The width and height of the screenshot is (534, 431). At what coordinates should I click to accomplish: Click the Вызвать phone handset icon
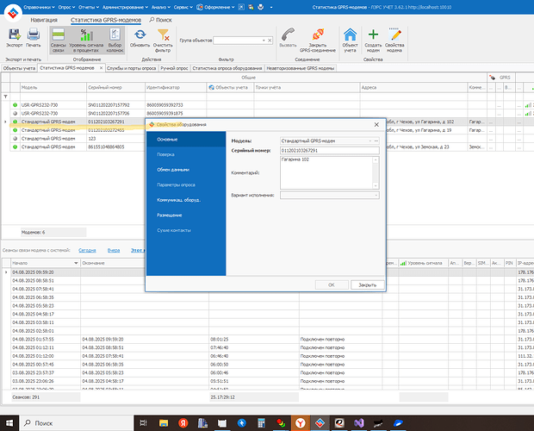tap(288, 34)
